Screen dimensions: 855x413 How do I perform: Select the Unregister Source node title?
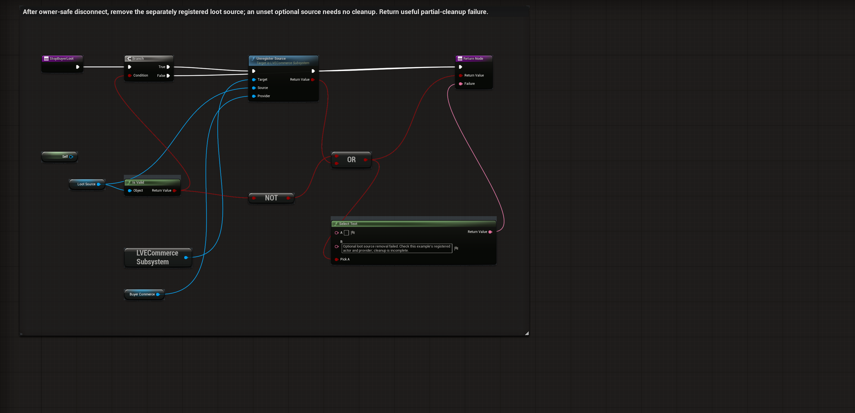(271, 59)
